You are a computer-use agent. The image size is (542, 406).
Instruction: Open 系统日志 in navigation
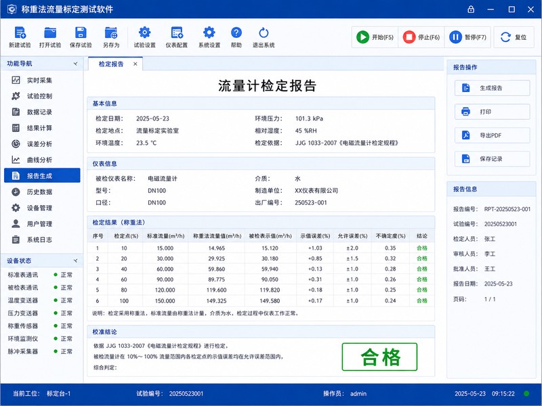point(42,240)
